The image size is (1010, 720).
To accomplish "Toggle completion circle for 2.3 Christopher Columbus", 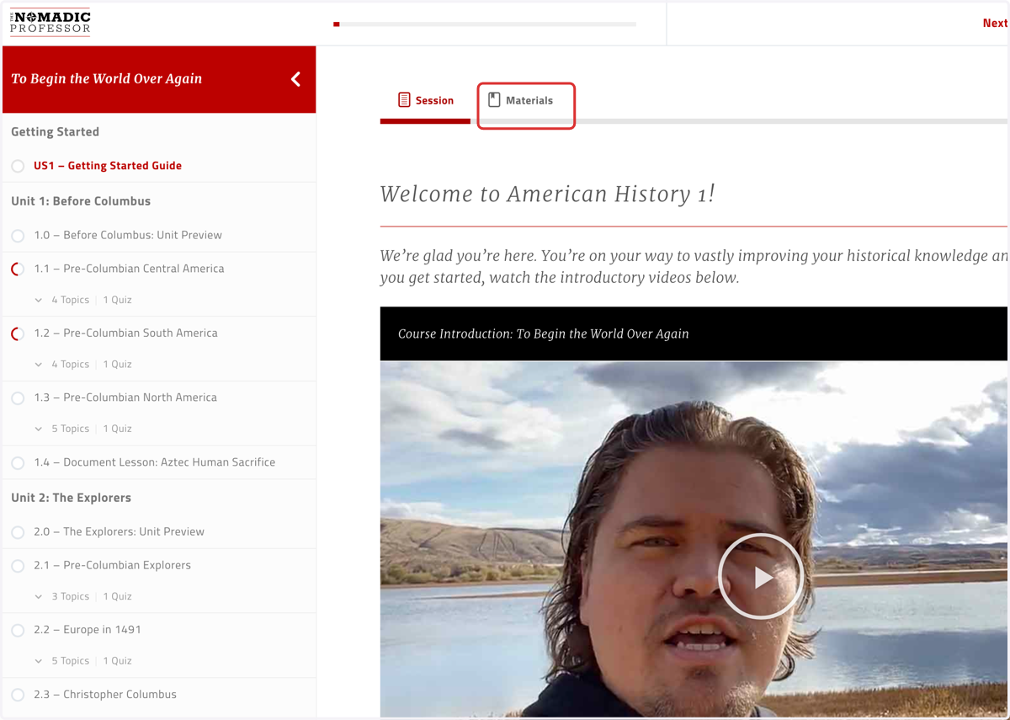I will click(x=18, y=695).
